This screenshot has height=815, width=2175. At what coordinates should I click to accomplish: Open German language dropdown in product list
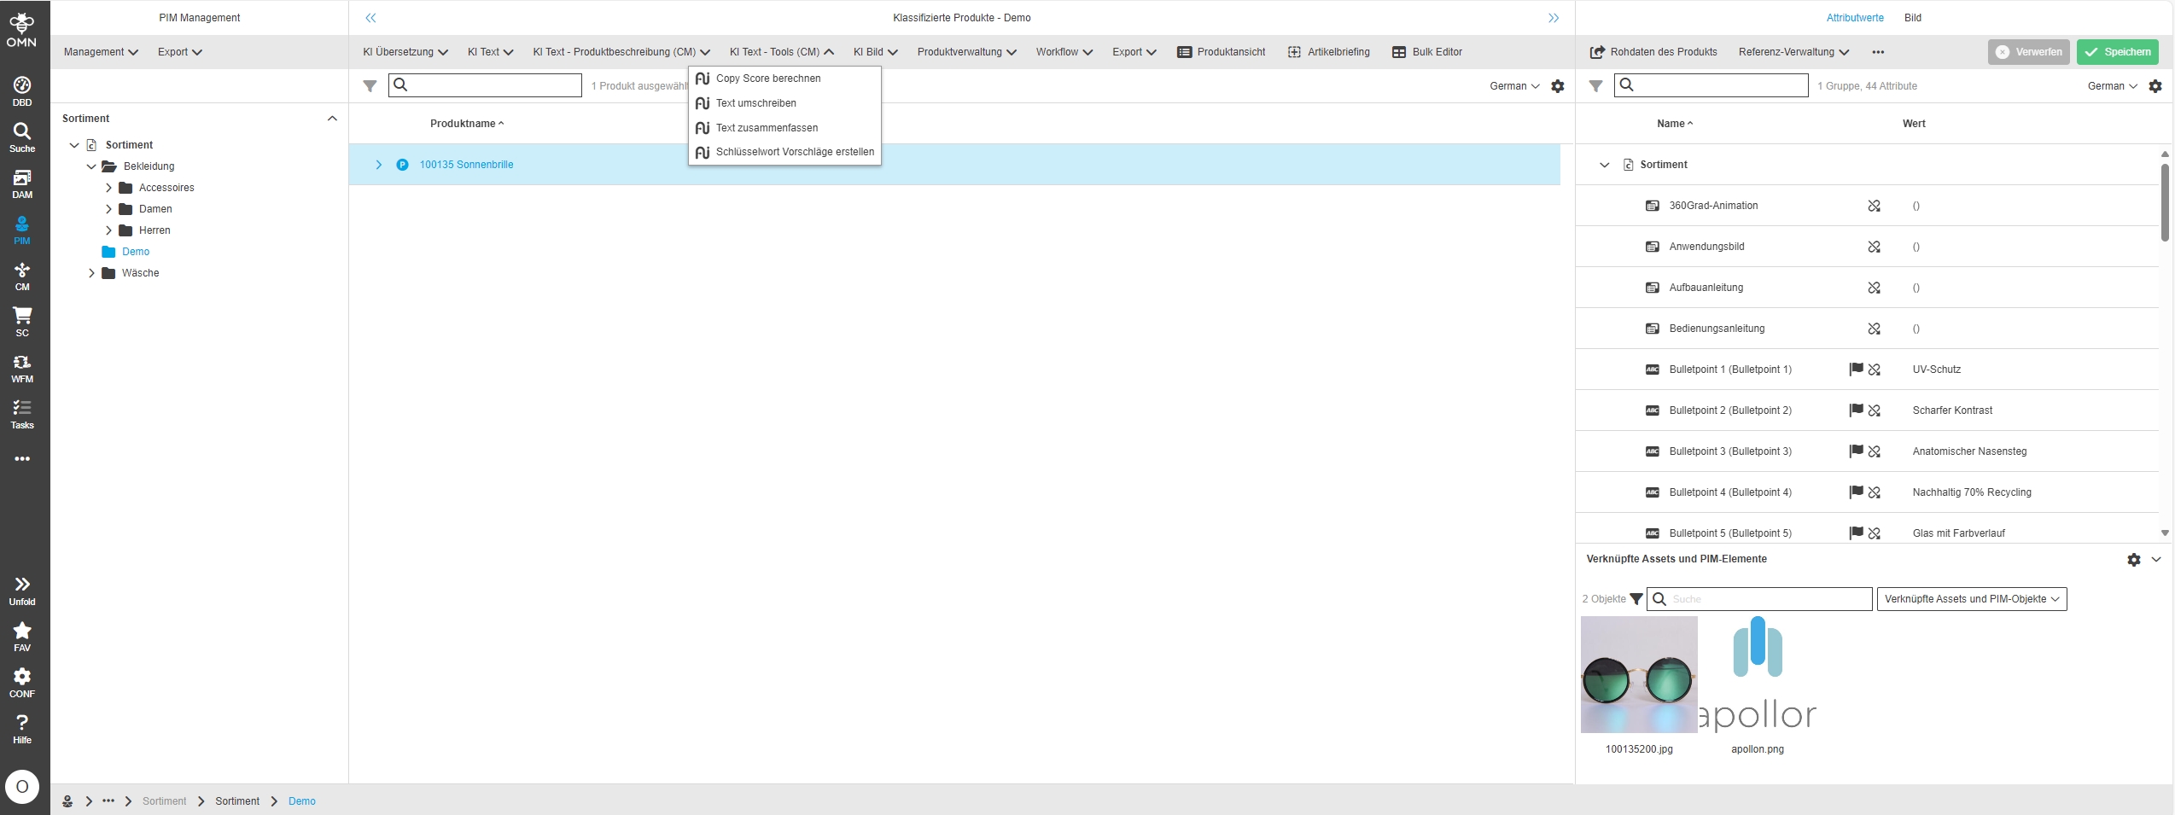click(1514, 86)
